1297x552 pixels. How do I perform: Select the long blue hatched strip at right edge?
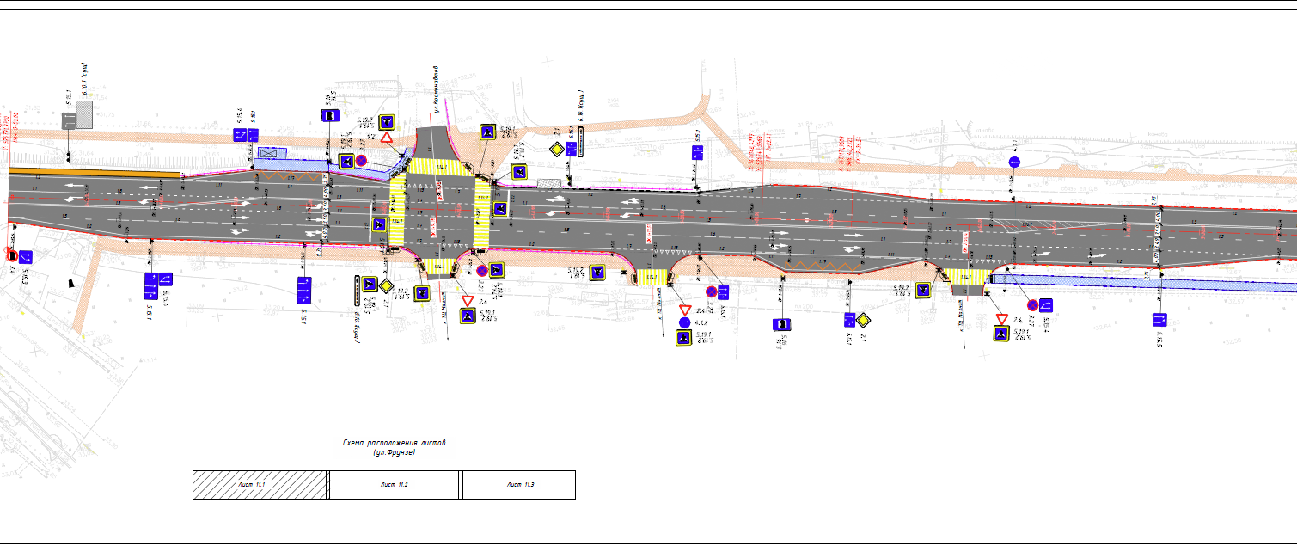tap(1143, 282)
